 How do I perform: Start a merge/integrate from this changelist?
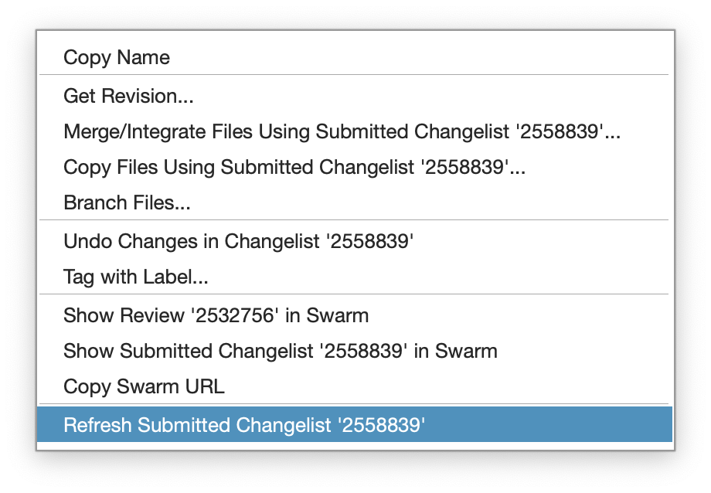[x=355, y=131]
